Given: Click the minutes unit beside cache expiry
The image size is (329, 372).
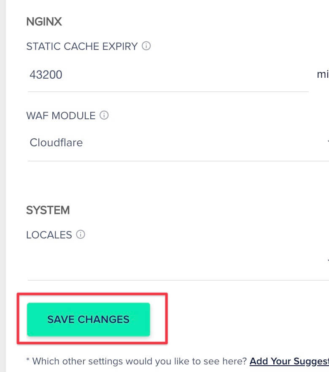Looking at the screenshot, I should (323, 74).
